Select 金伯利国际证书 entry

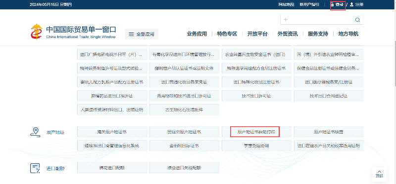[184, 146]
